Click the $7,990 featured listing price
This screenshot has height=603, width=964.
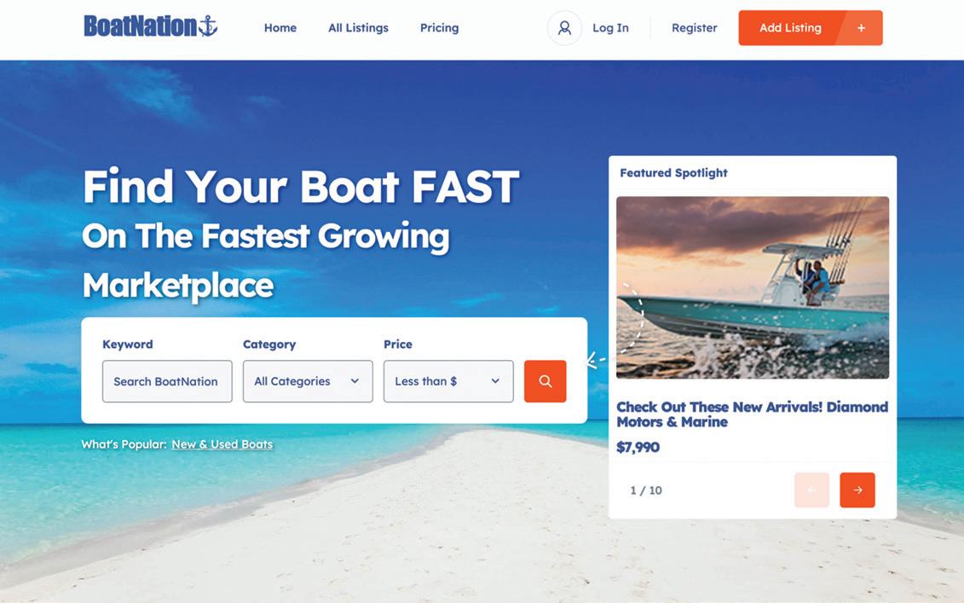tap(638, 447)
